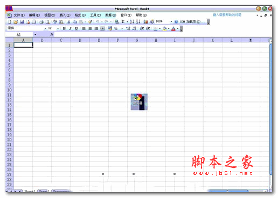Apply the Fill Color bucket swatch
Screen dimensions: 278x198
pyautogui.click(x=164, y=28)
